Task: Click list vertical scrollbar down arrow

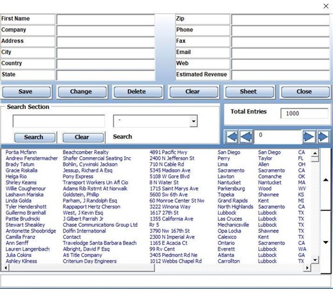Action: 315,260
